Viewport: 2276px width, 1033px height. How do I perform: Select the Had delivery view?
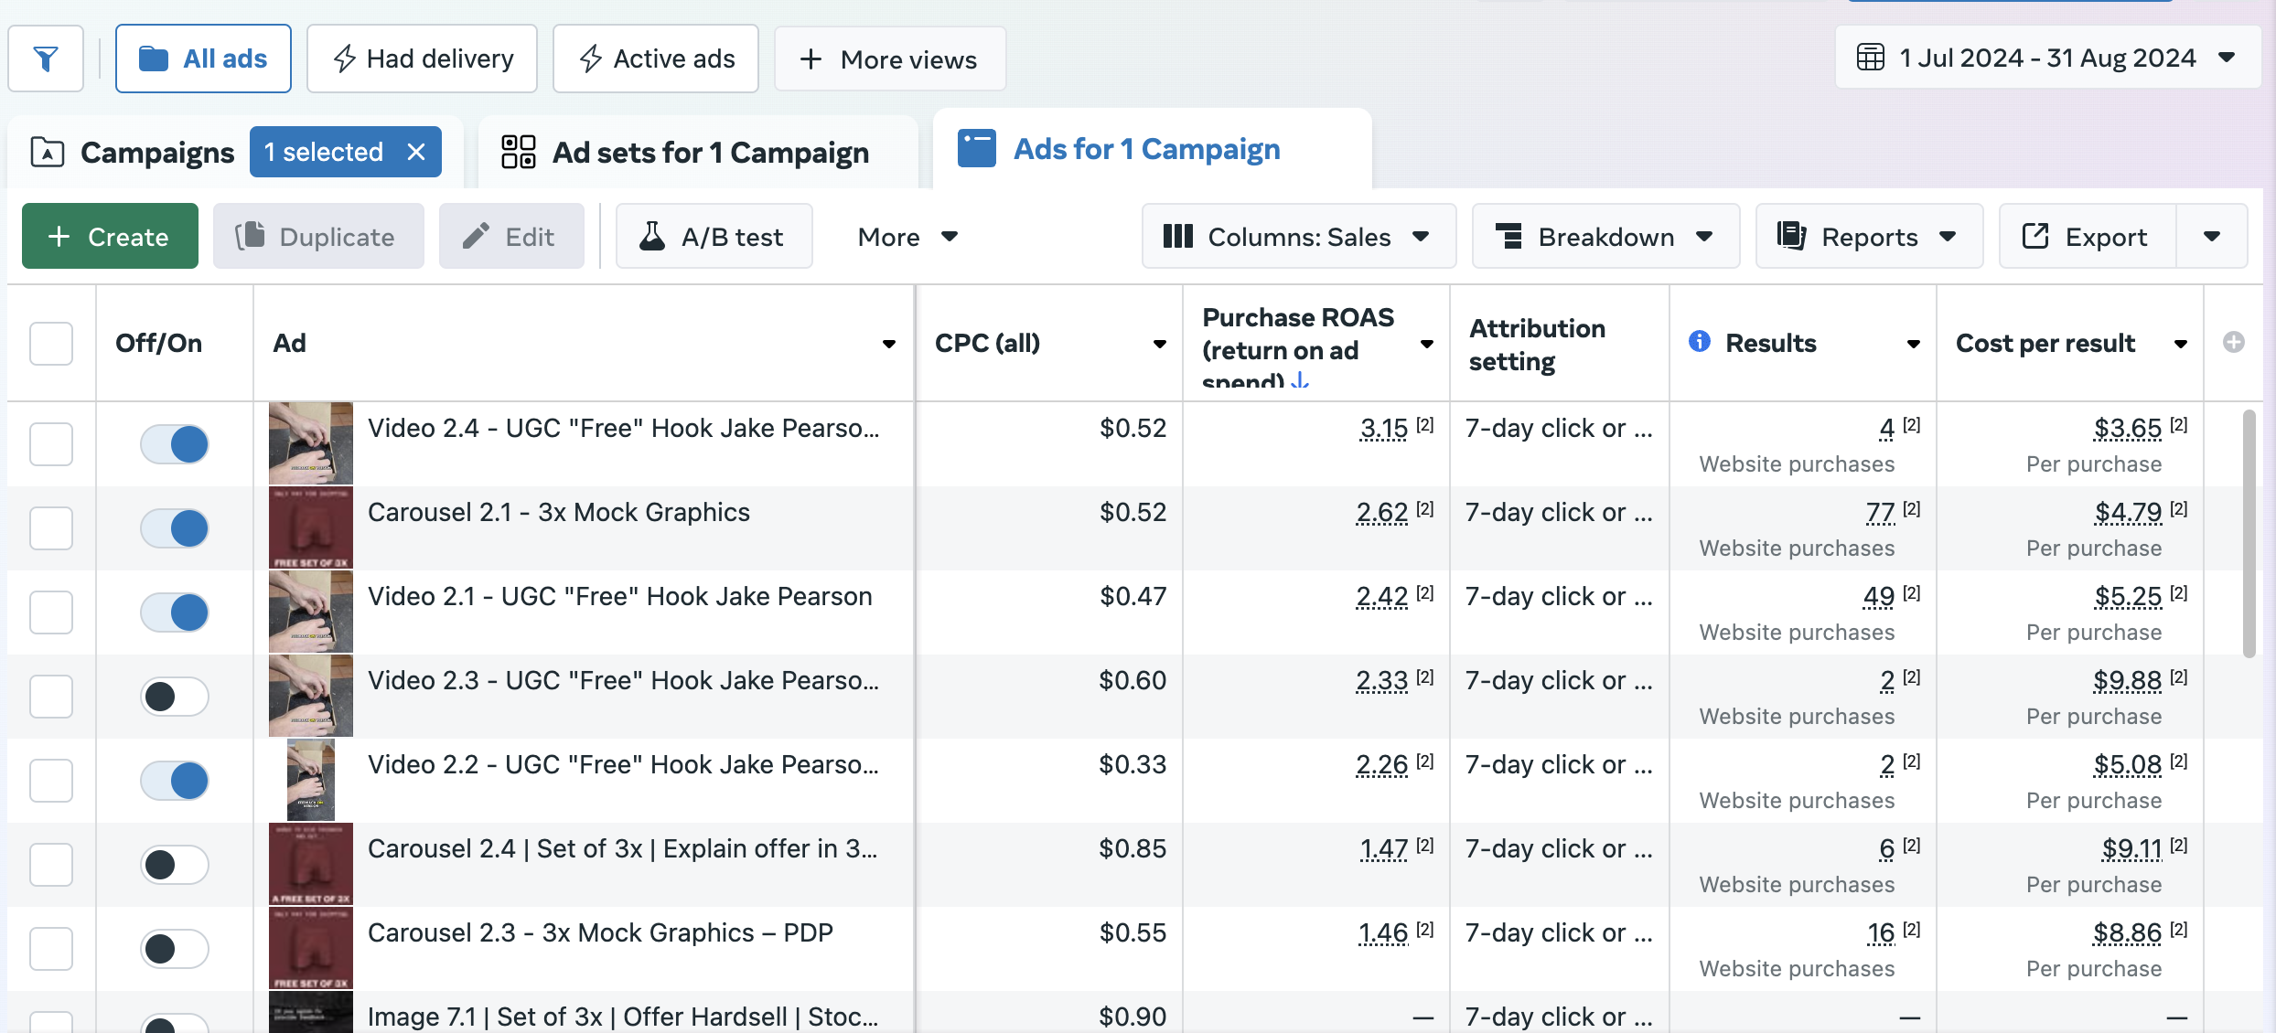(x=422, y=59)
